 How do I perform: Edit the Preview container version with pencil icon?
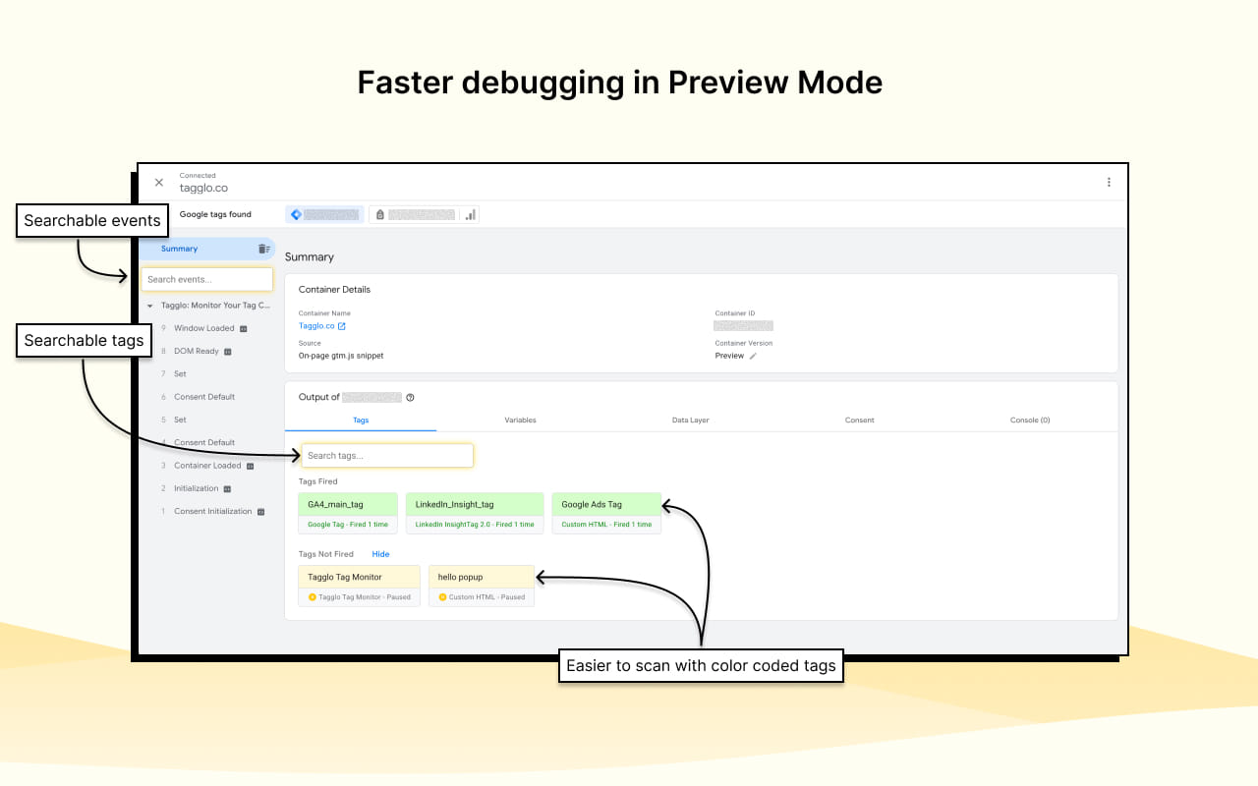pyautogui.click(x=753, y=355)
